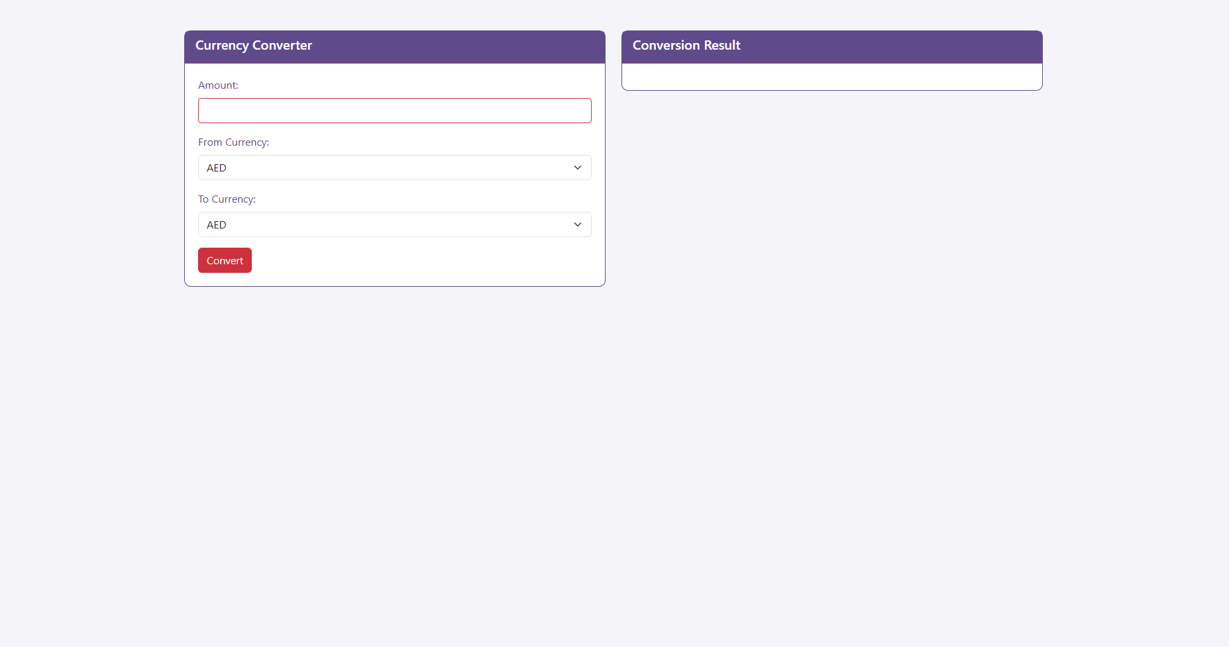
Task: Click the Amount label
Action: point(218,85)
